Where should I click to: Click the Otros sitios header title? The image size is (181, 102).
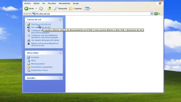click(x=33, y=53)
